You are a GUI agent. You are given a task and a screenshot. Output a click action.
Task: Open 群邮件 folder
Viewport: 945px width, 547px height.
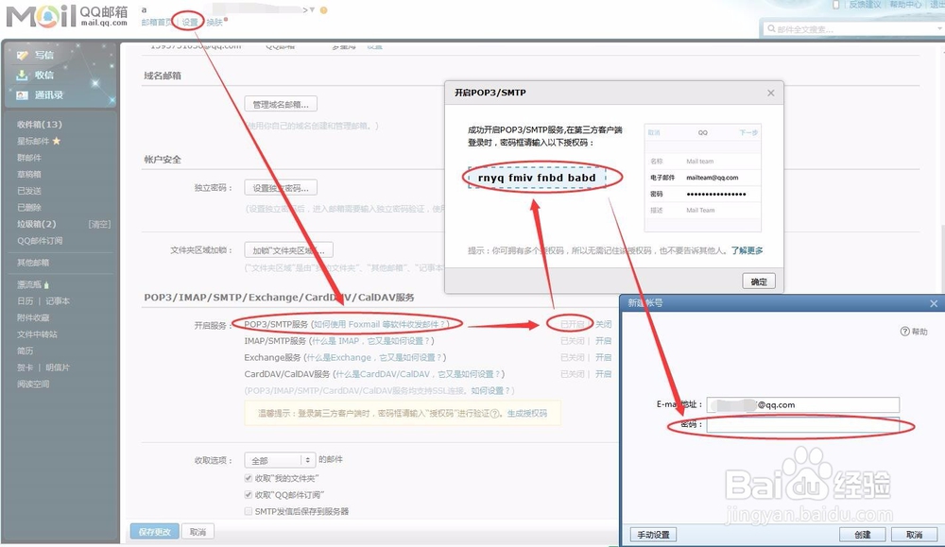click(x=29, y=158)
